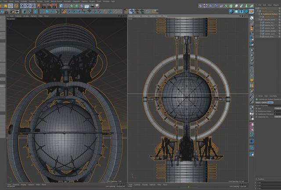This screenshot has height=190, width=281.
Task: Open Cameras menu of Perspective viewport
Action: pos(18,16)
